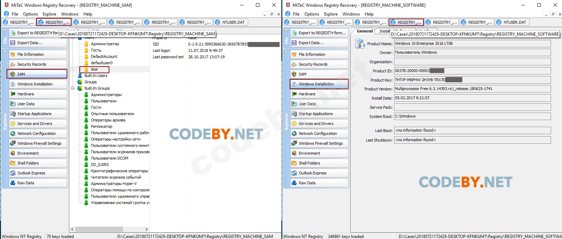Open Security Records in the SOFTWARE window

coord(318,64)
